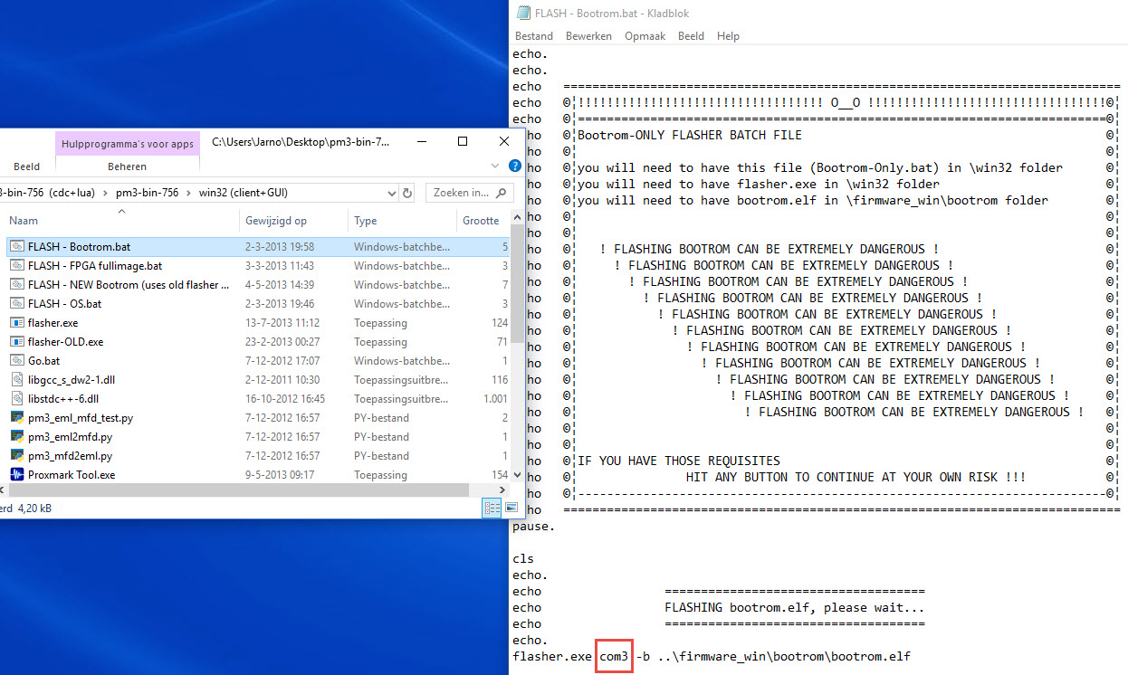Click the date 23-2-2013 00:27 in the file list
The width and height of the screenshot is (1128, 675).
pyautogui.click(x=282, y=342)
